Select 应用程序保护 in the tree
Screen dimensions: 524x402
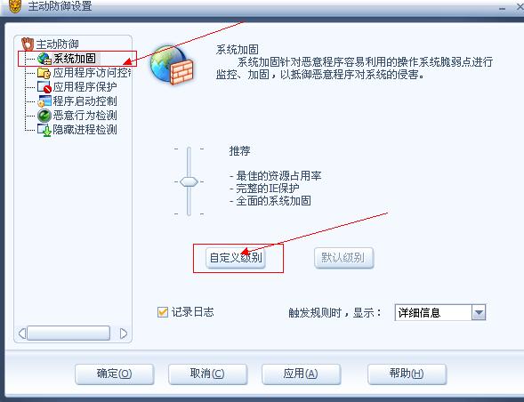pos(85,87)
